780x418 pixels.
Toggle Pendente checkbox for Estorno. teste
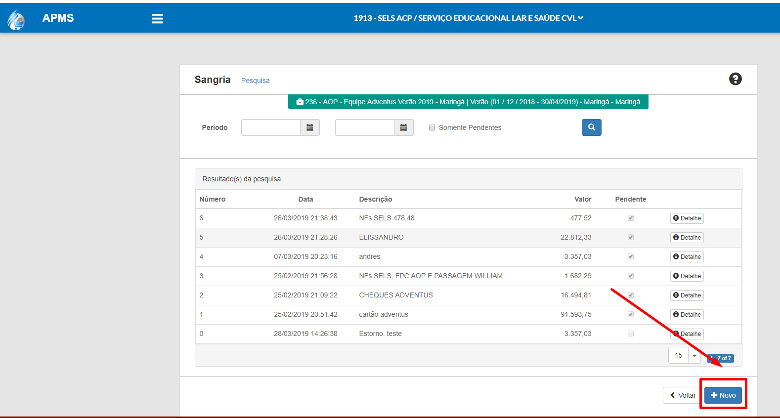[x=631, y=334]
